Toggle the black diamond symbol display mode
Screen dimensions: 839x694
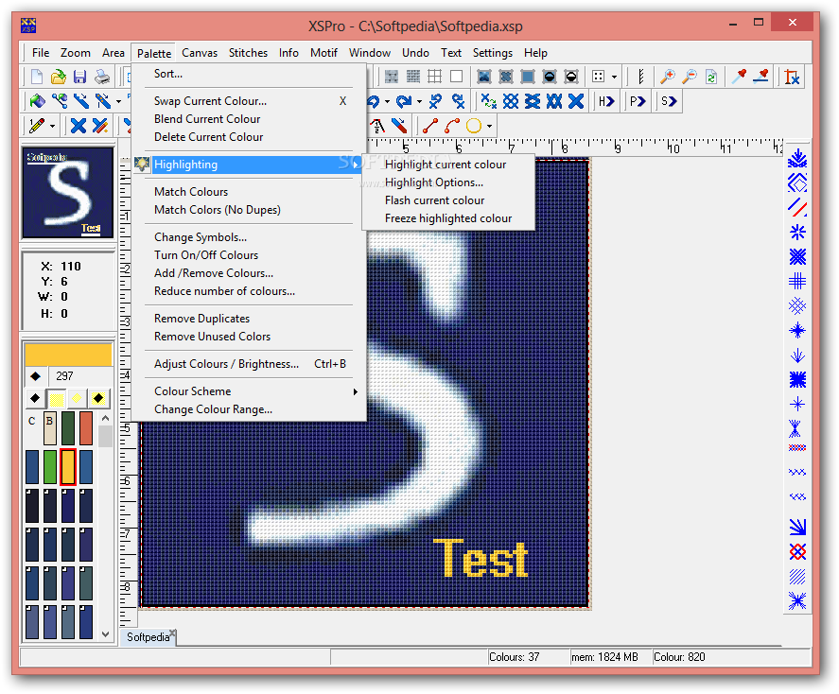click(35, 398)
